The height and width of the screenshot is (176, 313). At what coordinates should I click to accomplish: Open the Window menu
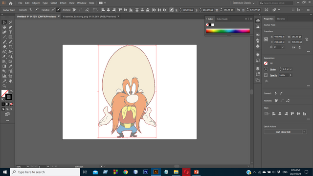click(82, 3)
